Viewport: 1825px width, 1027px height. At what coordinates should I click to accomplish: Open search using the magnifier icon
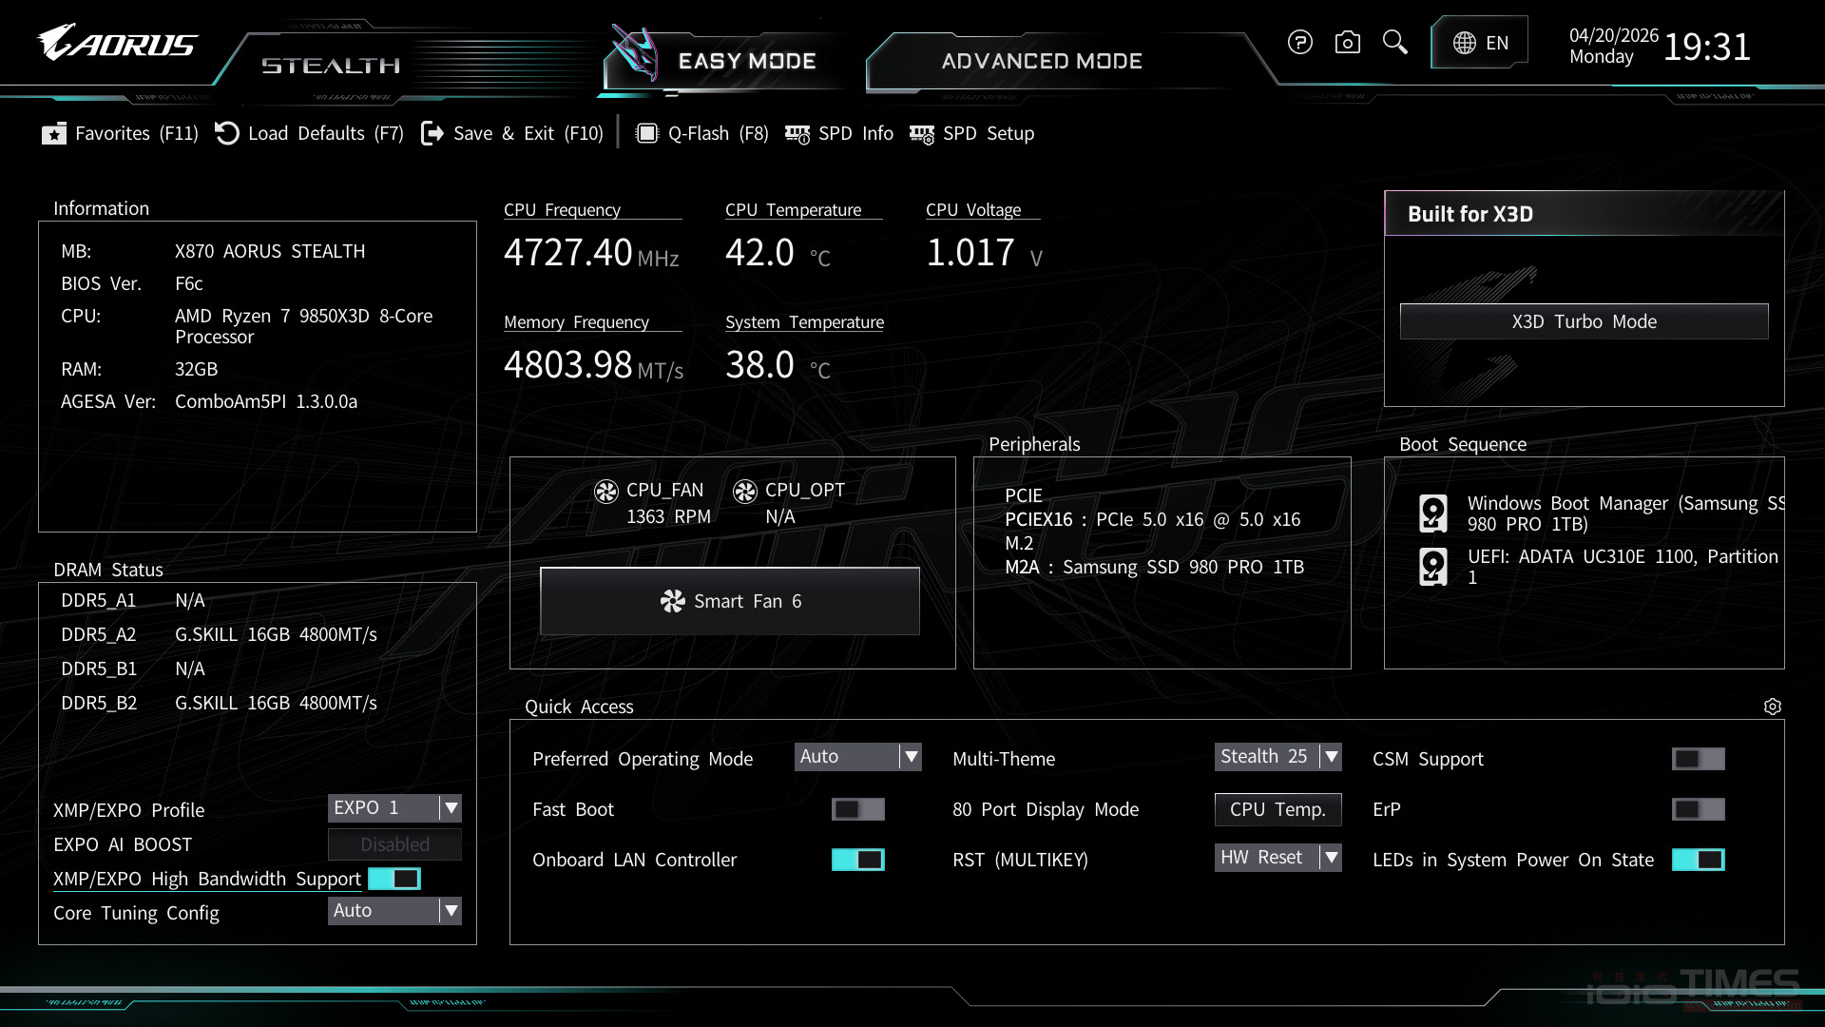point(1394,43)
